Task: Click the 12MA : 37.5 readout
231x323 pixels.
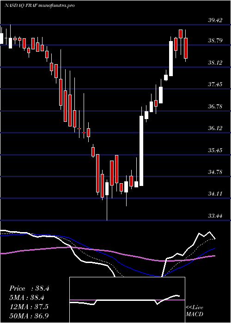Action: pos(29,306)
